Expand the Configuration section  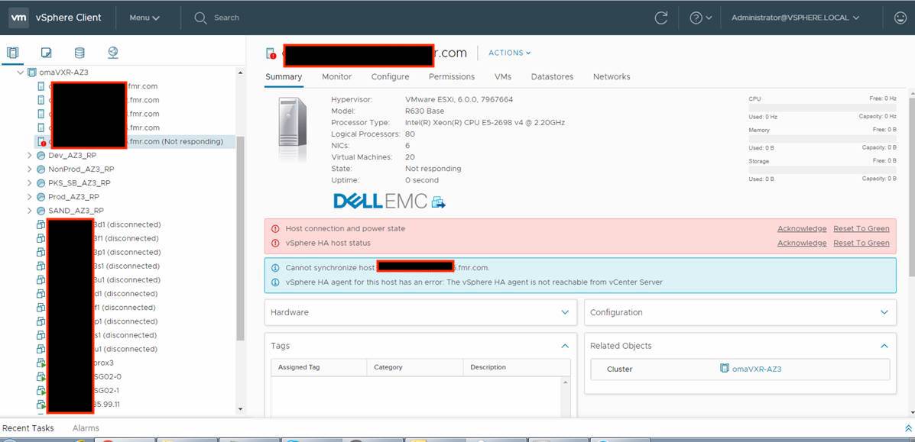[884, 312]
